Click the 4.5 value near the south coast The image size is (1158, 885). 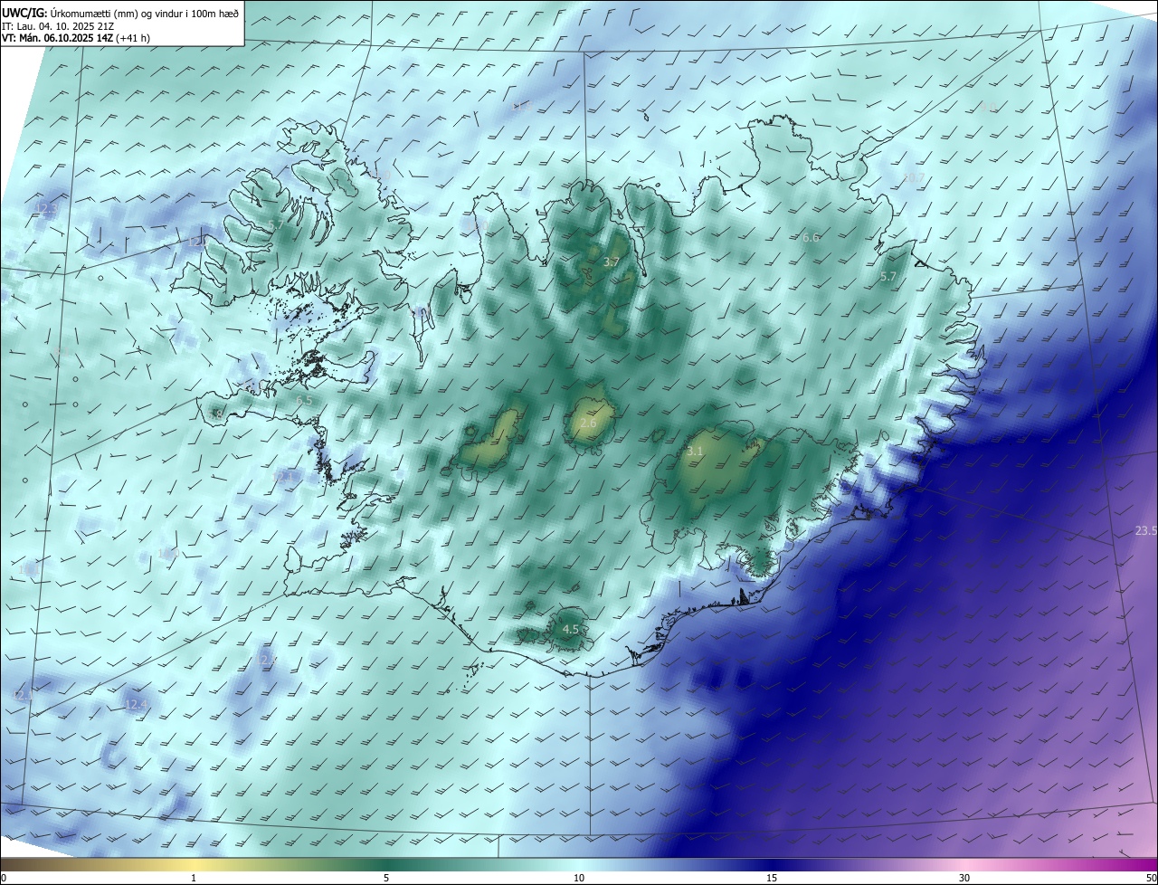(570, 629)
